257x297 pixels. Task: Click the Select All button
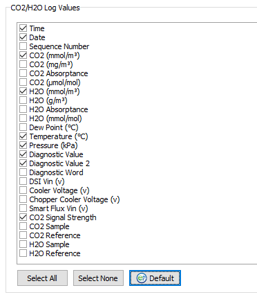(42, 278)
